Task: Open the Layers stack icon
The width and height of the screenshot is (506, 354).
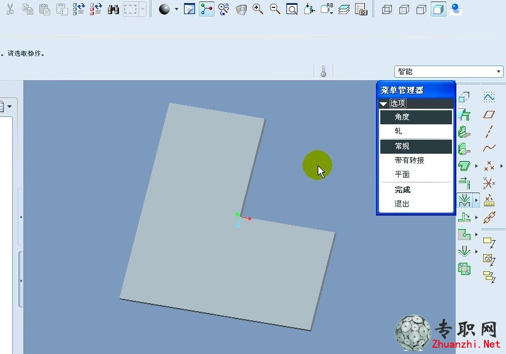Action: pos(344,9)
